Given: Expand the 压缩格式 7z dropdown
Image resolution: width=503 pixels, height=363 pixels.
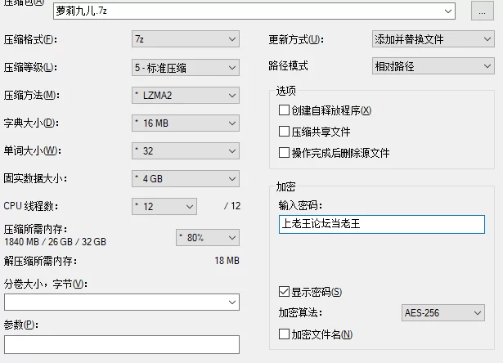Looking at the screenshot, I should point(186,39).
